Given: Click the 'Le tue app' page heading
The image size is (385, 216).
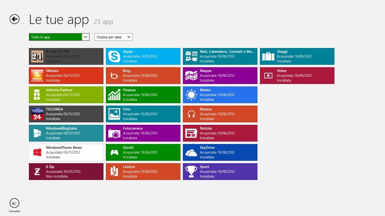Looking at the screenshot, I should click(x=59, y=20).
